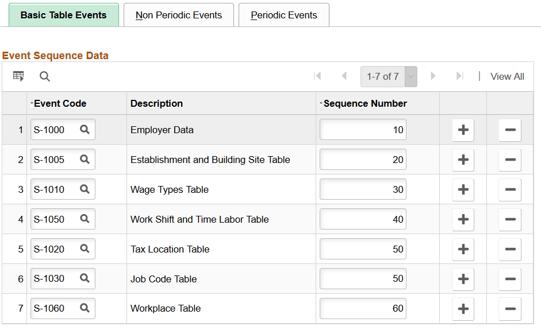The height and width of the screenshot is (330, 541).
Task: Open lookup for event code S-1005
Action: (85, 159)
